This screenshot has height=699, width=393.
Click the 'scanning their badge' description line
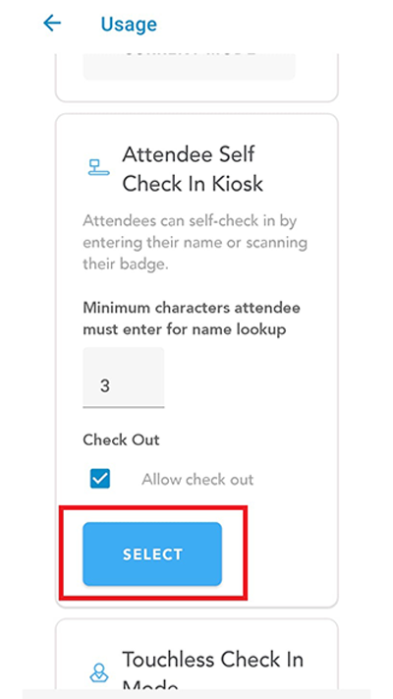point(195,254)
